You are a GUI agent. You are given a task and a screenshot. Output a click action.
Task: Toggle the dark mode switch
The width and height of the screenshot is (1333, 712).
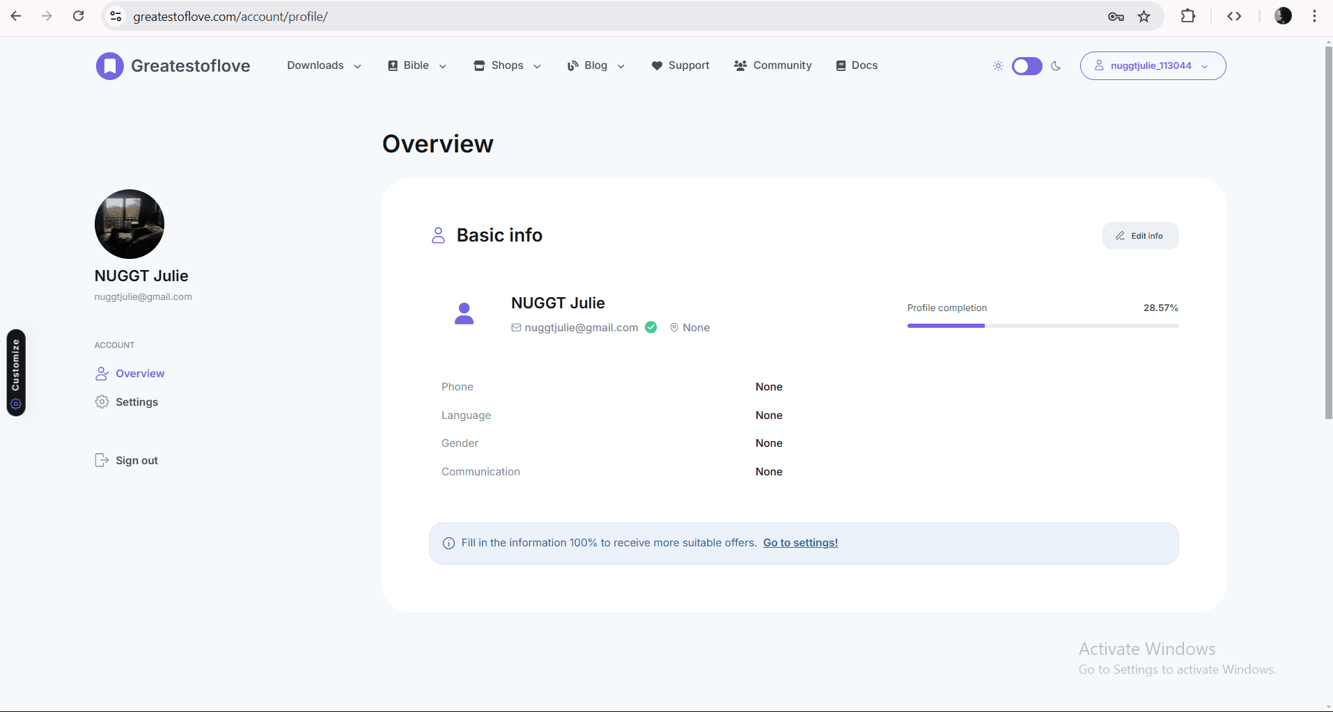(x=1027, y=66)
